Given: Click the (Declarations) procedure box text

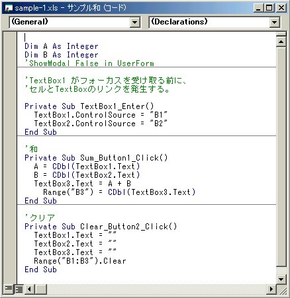Looking at the screenshot, I should (179, 22).
